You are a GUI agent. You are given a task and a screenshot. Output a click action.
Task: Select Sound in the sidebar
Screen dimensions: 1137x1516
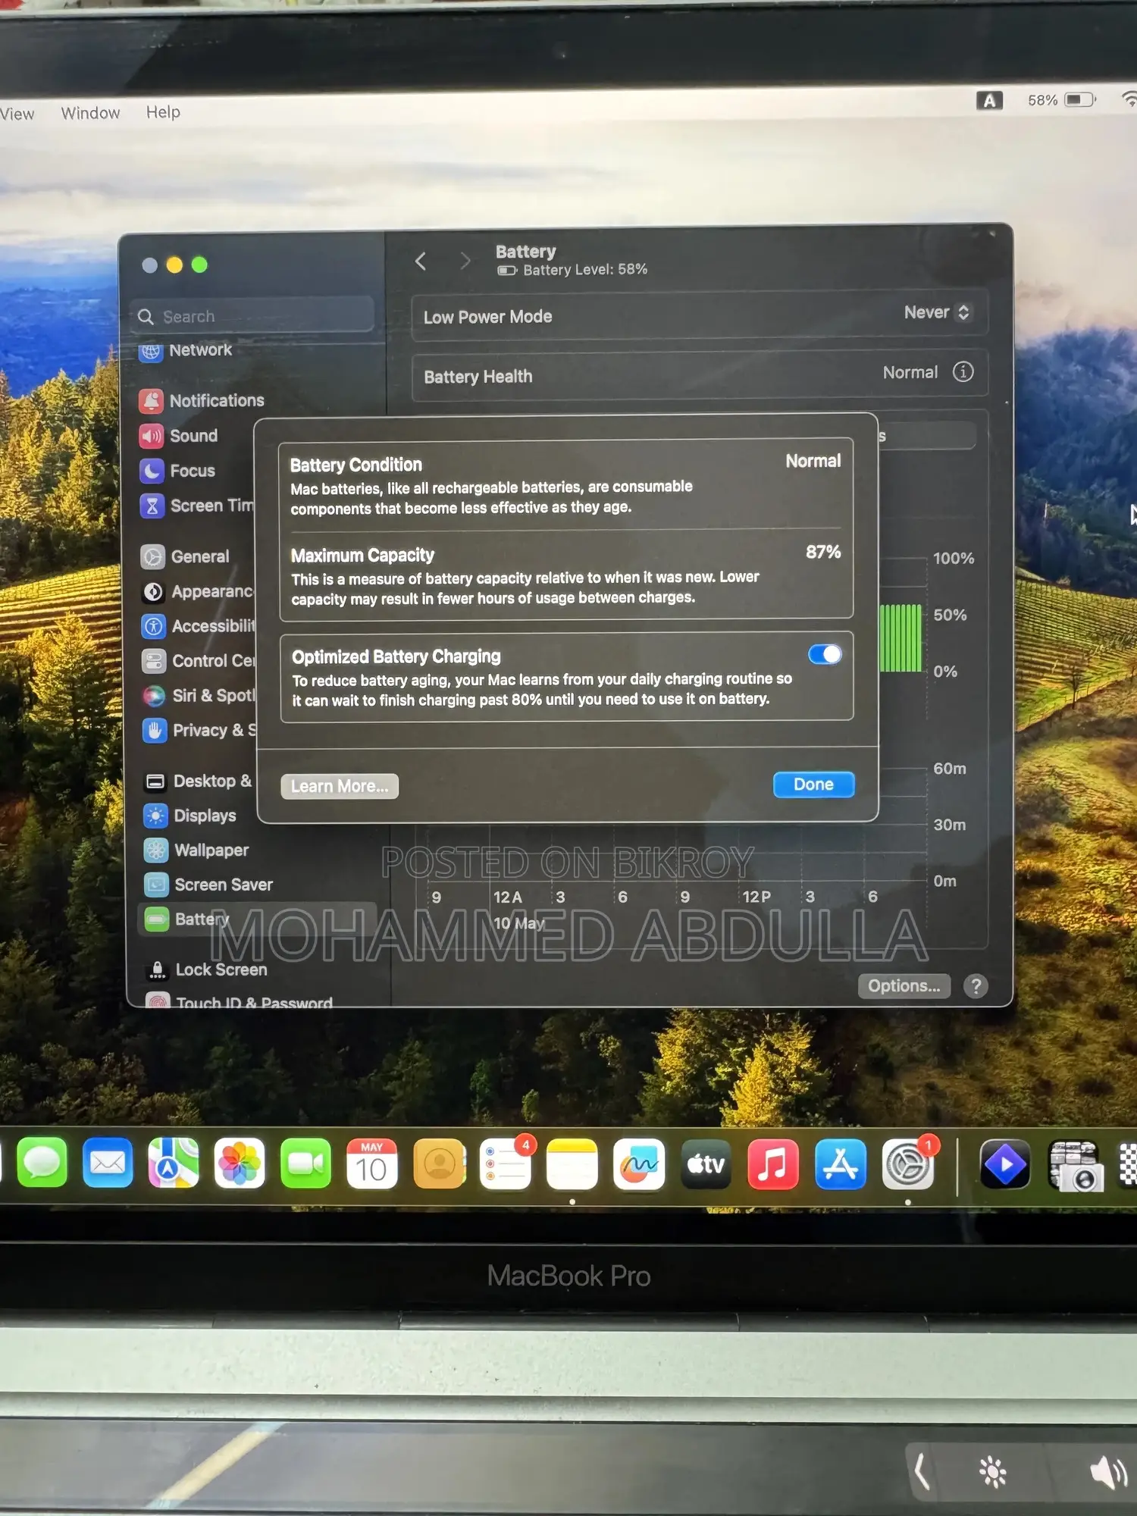pyautogui.click(x=179, y=436)
